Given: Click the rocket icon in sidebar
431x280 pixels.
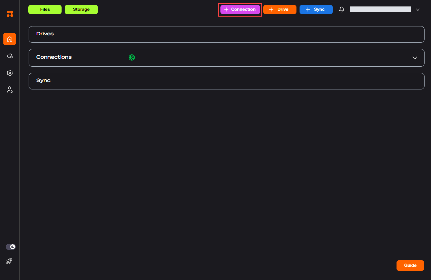Looking at the screenshot, I should [9, 261].
